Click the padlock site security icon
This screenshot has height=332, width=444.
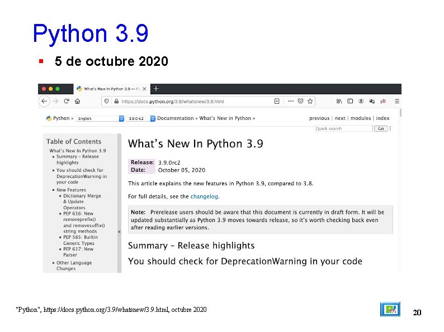(116, 101)
